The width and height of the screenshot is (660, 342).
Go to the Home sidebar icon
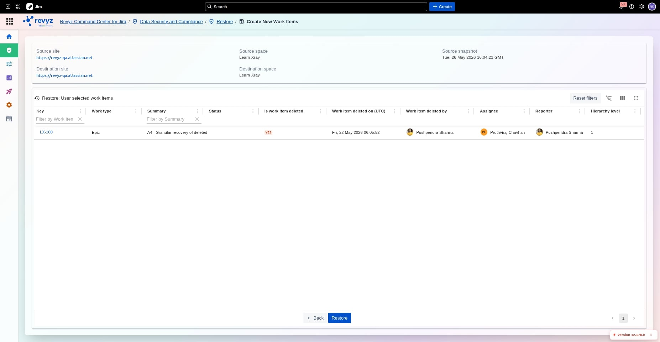pos(9,37)
